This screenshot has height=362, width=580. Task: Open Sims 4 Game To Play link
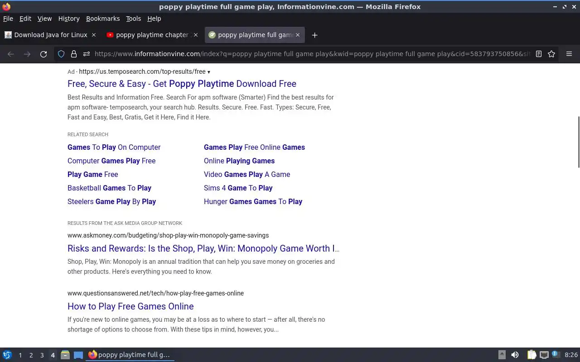[238, 188]
